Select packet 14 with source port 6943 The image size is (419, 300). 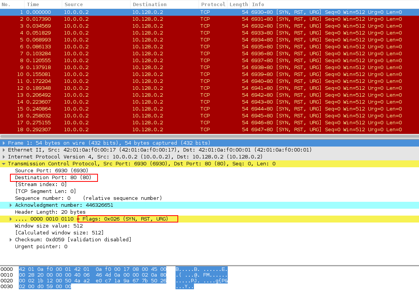(x=210, y=102)
